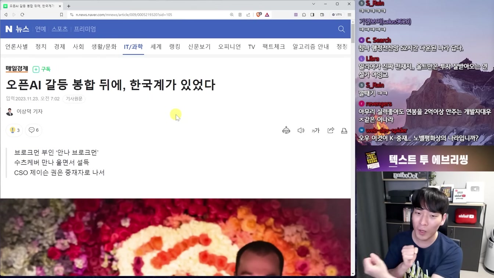494x278 pixels.
Task: Open the extensions puzzle icon
Action: (304, 15)
